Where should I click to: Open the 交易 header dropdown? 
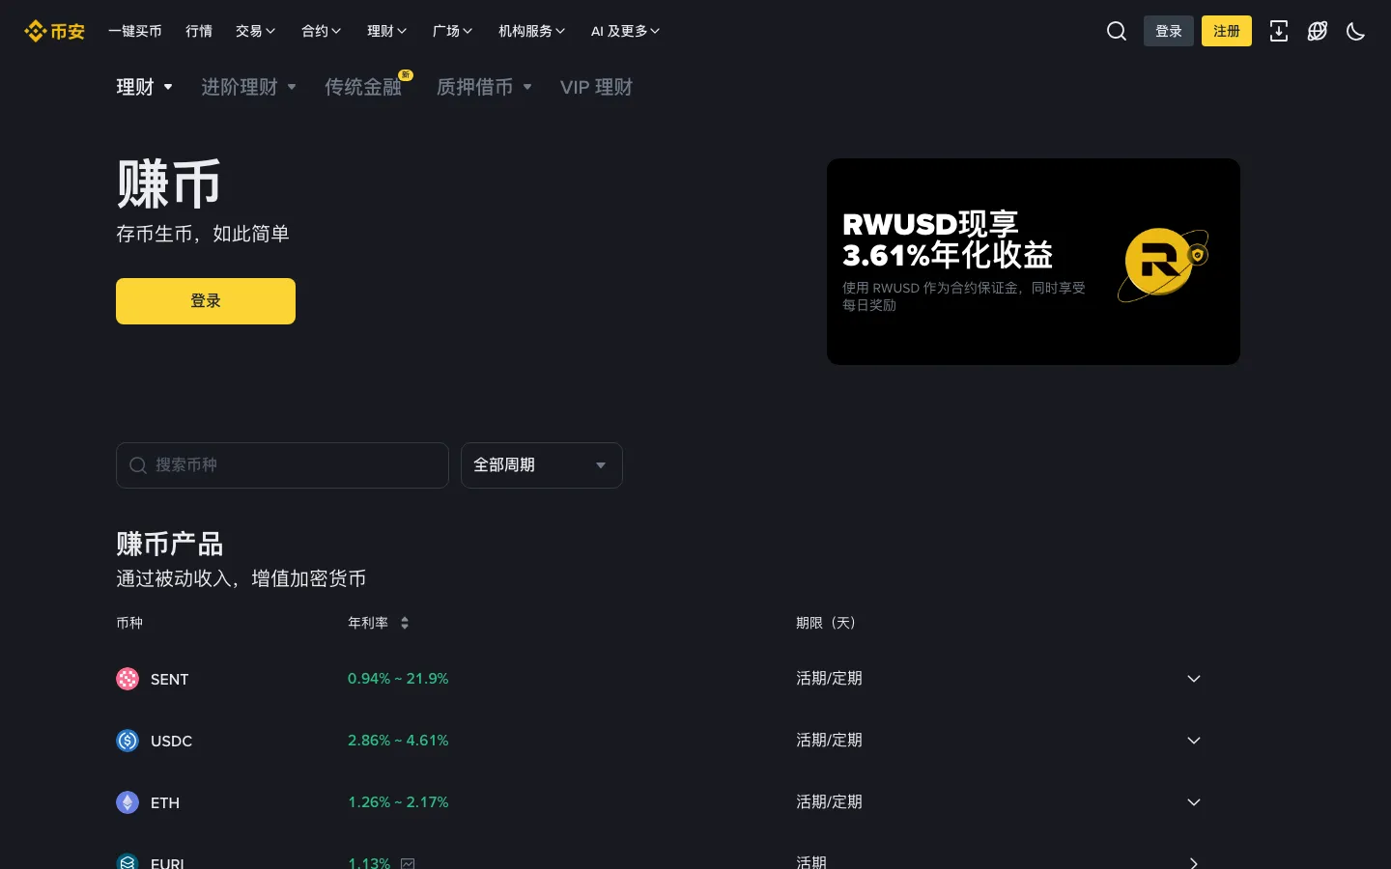click(x=256, y=31)
